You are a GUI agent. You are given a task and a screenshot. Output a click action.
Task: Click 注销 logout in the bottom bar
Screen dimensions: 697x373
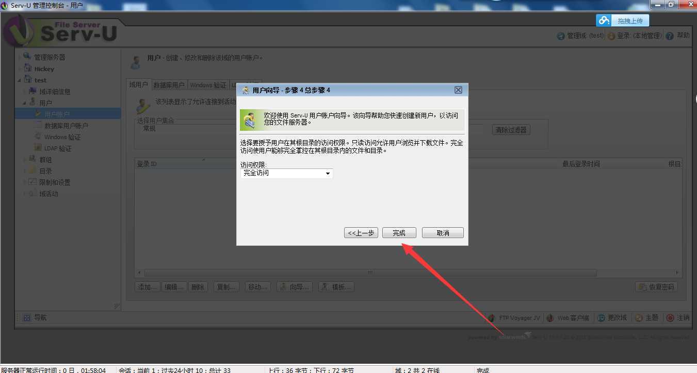[x=678, y=318]
